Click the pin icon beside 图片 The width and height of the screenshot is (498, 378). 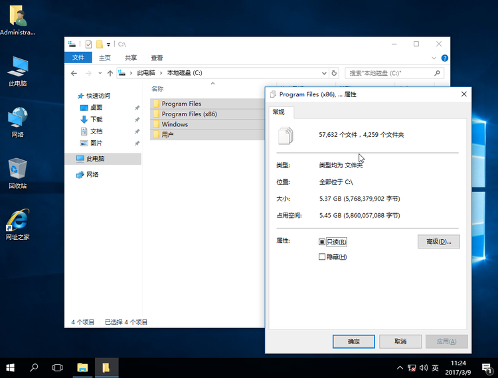(137, 143)
